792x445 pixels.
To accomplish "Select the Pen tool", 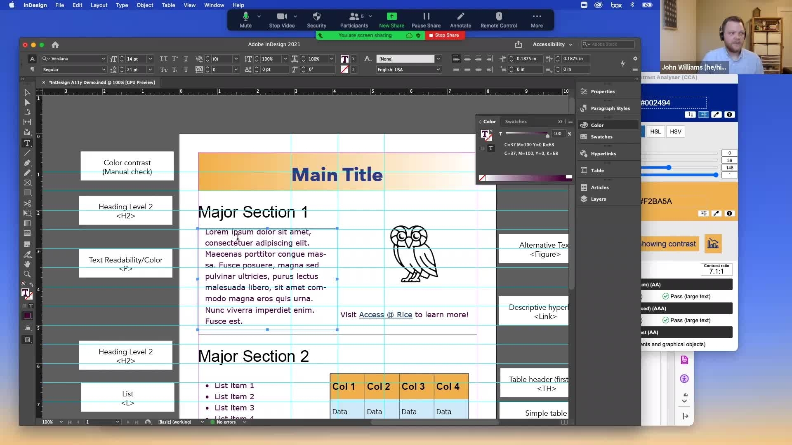I will click(x=27, y=163).
